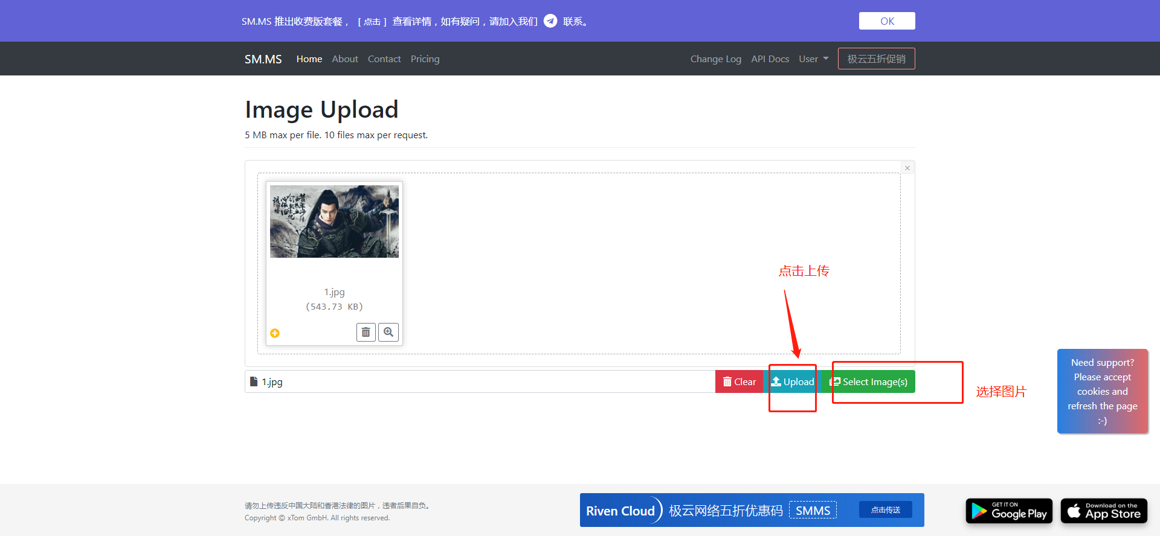Click the Telegram icon in the top banner
1160x536 pixels.
[x=550, y=21]
